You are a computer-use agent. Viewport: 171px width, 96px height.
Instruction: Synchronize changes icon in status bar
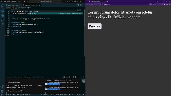point(8,95)
